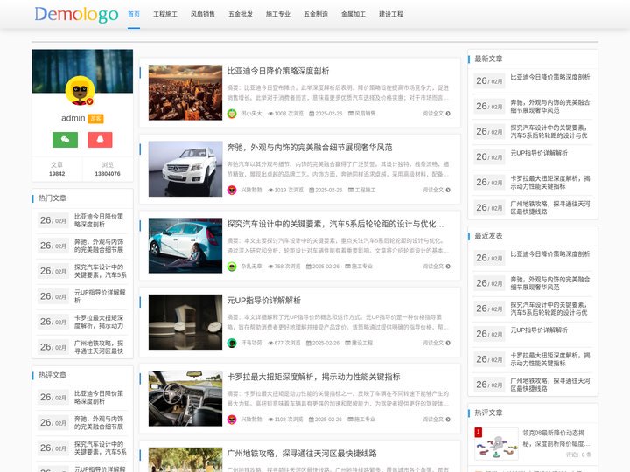Viewport: 630px width, 472px height.
Task: Open article title 比亚迪今日降价策略深度剖析 in main list
Action: coord(278,71)
